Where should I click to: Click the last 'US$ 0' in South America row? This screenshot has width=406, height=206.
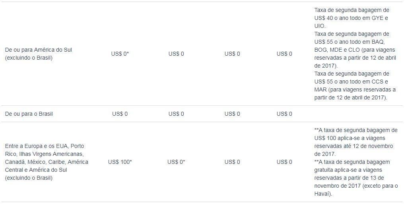284,54
